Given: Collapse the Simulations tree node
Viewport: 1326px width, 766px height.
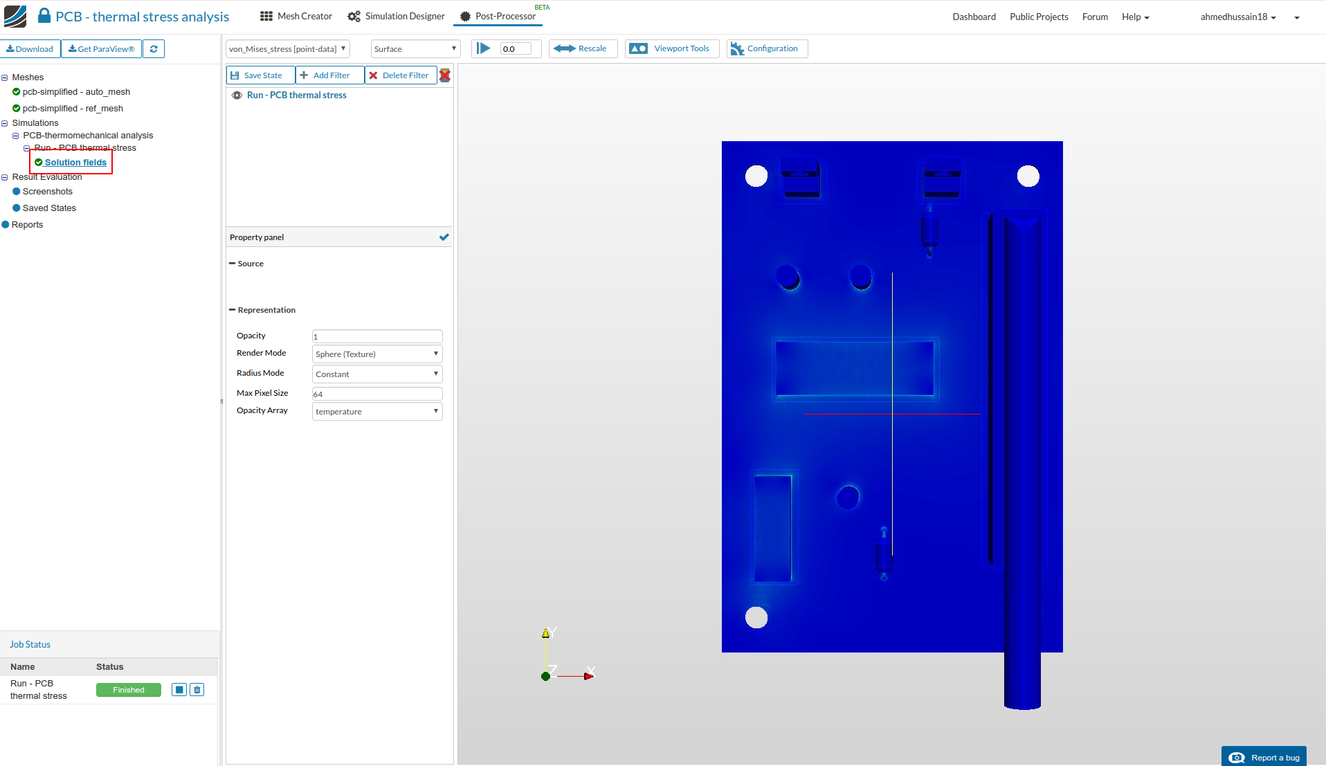Looking at the screenshot, I should (x=5, y=123).
